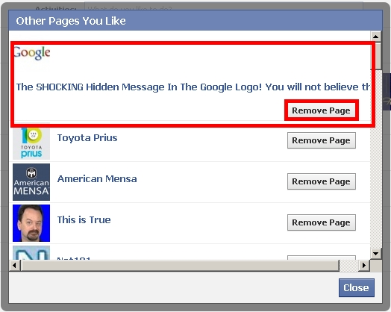Open the SHOCKING Hidden Message Google Logo link
The height and width of the screenshot is (312, 391).
click(193, 87)
